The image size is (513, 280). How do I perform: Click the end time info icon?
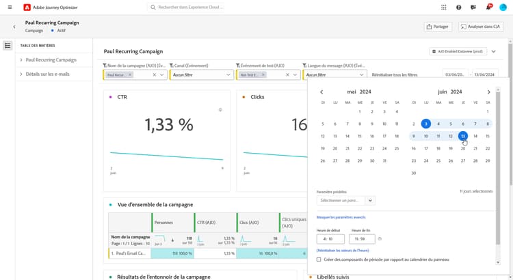click(380, 239)
